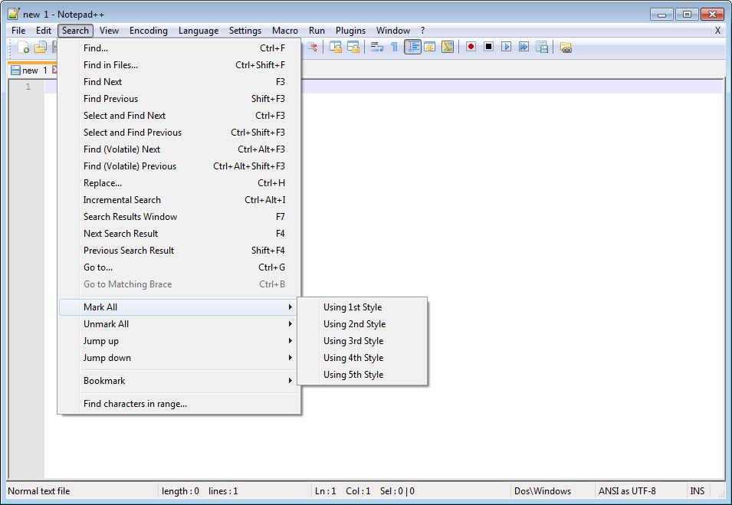This screenshot has height=505, width=732.
Task: Mark all Using 3rd Style
Action: (x=363, y=341)
